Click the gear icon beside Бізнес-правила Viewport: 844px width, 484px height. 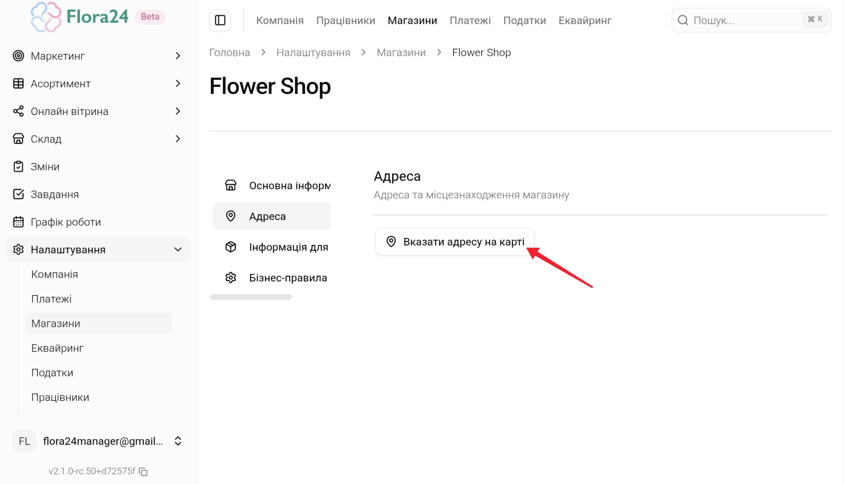coord(231,278)
